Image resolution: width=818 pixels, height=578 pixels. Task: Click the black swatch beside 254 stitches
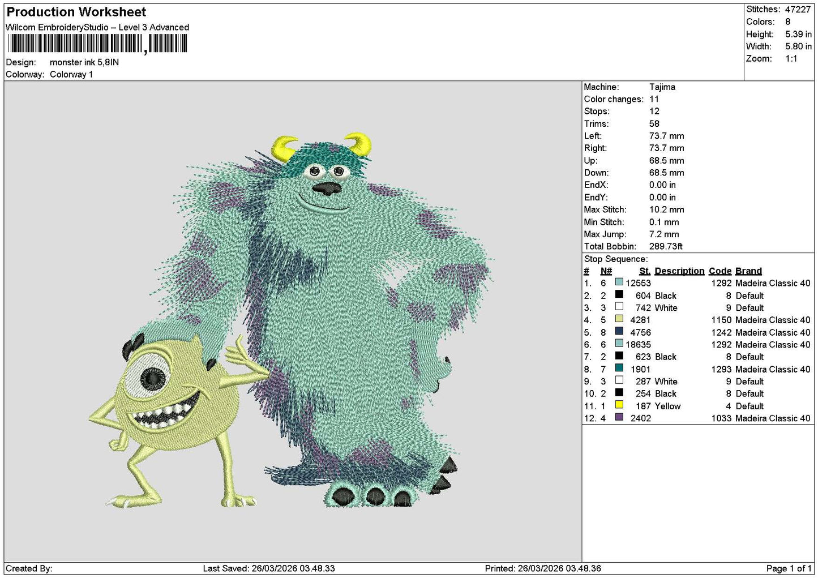[619, 392]
